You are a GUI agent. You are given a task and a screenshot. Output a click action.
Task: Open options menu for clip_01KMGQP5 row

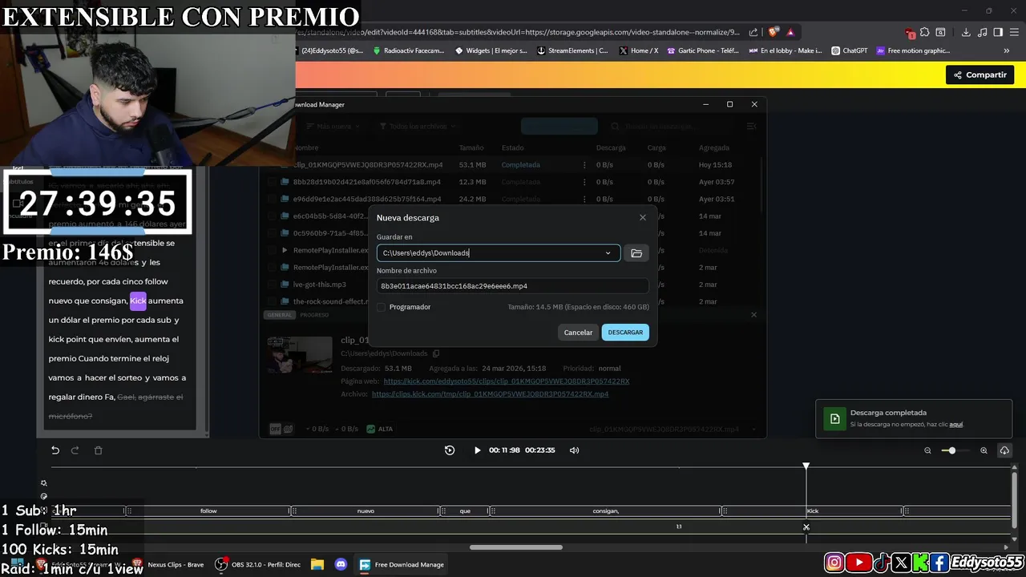point(584,165)
